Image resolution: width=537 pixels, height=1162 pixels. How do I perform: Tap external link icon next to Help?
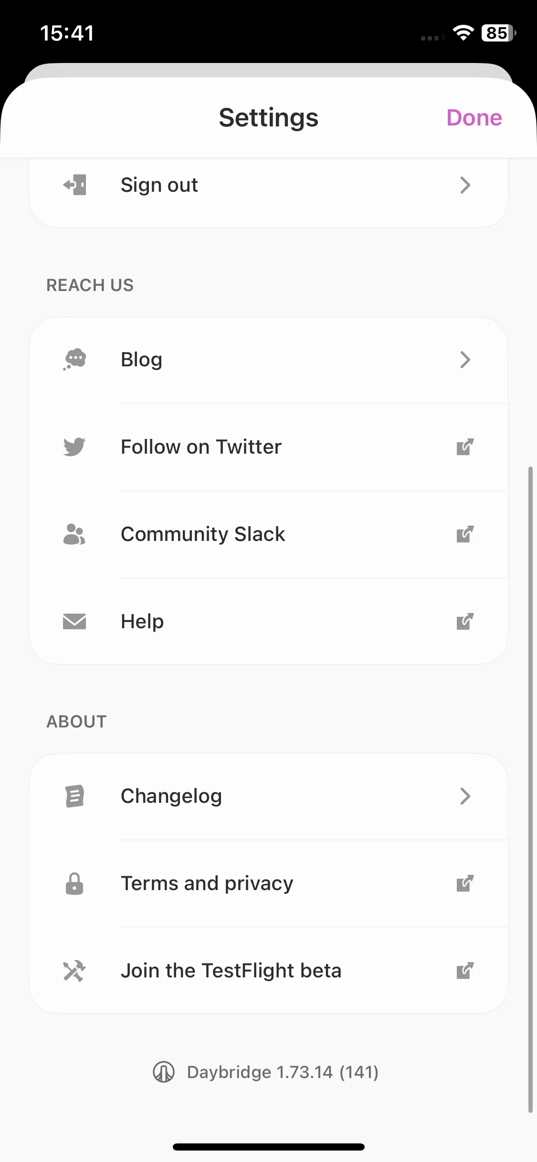click(465, 622)
